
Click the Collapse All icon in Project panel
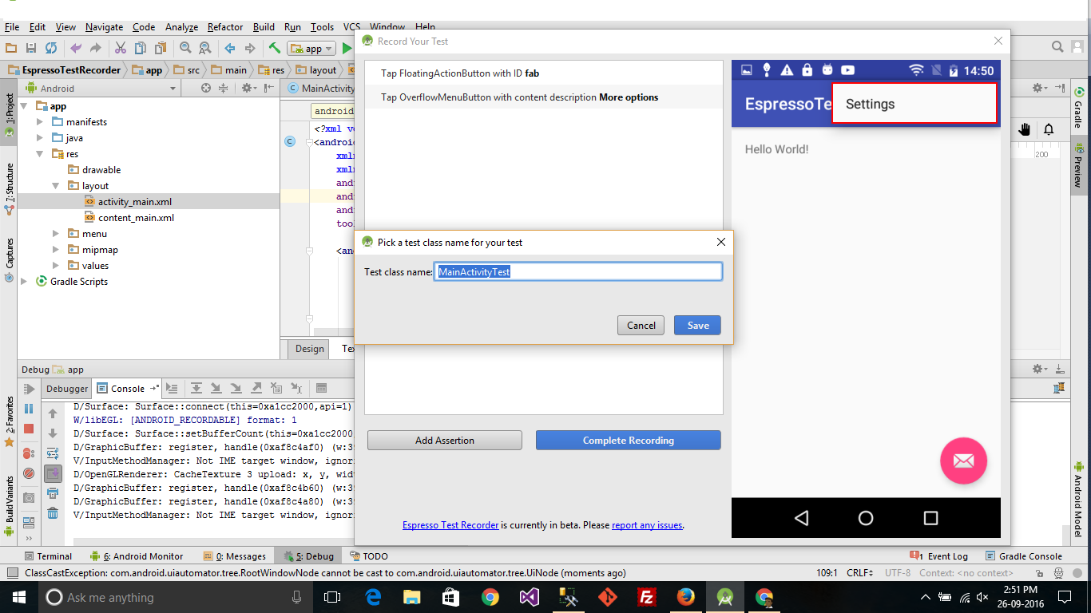coord(223,89)
